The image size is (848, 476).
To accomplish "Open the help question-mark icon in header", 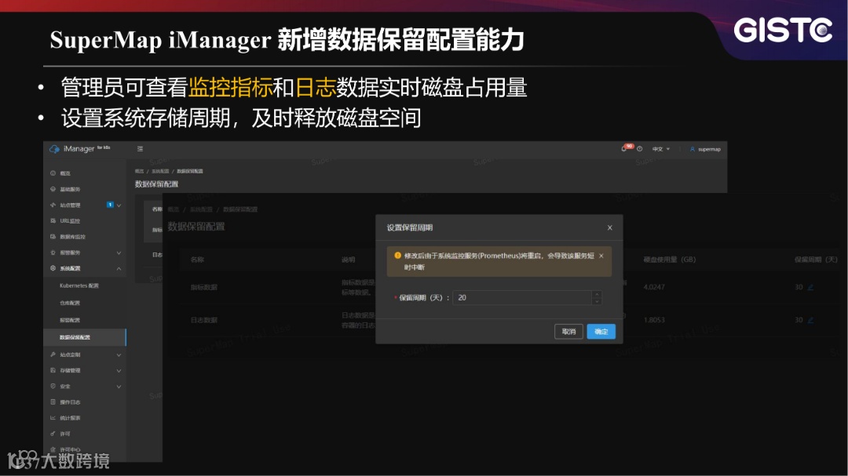I will point(640,148).
